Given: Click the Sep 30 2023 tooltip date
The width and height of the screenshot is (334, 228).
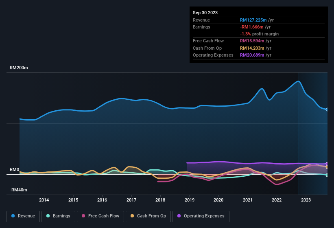Looking at the screenshot, I should pyautogui.click(x=205, y=13).
